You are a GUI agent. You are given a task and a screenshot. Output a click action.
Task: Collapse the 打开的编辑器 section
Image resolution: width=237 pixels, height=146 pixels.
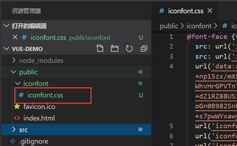[7, 26]
